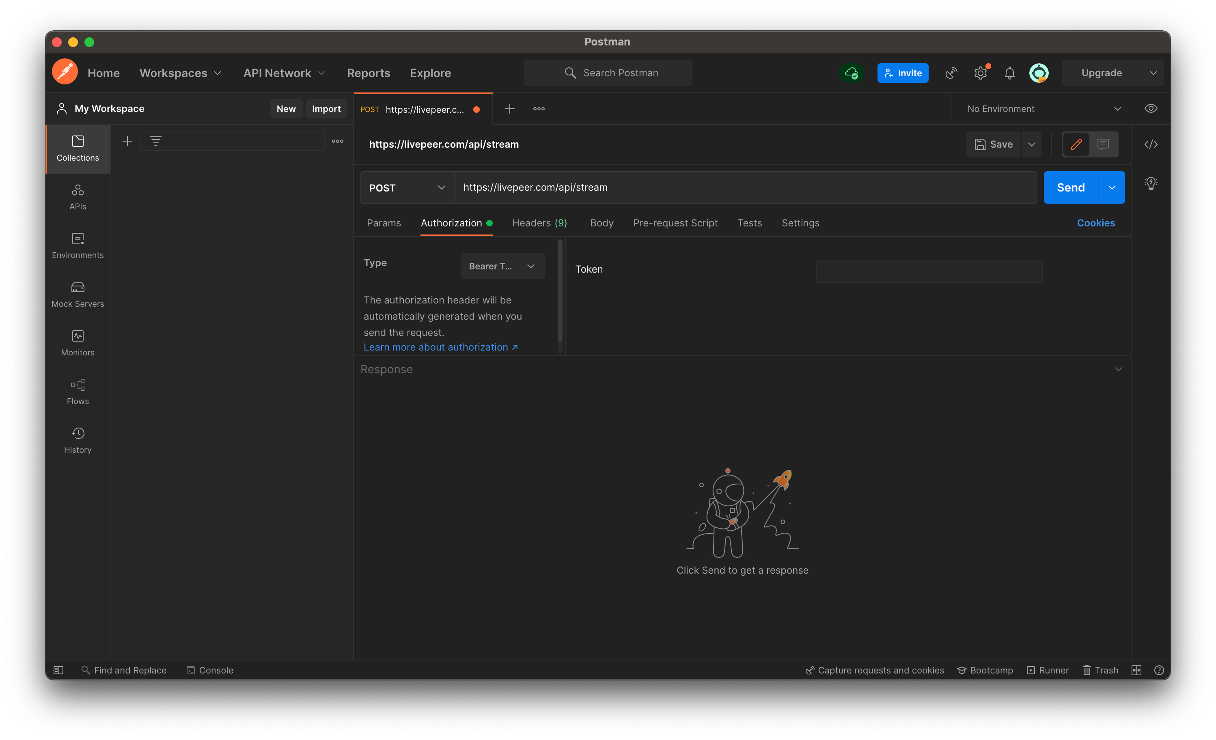Open capture requests satellite icon in header
Viewport: 1216px width, 740px height.
[x=951, y=73]
